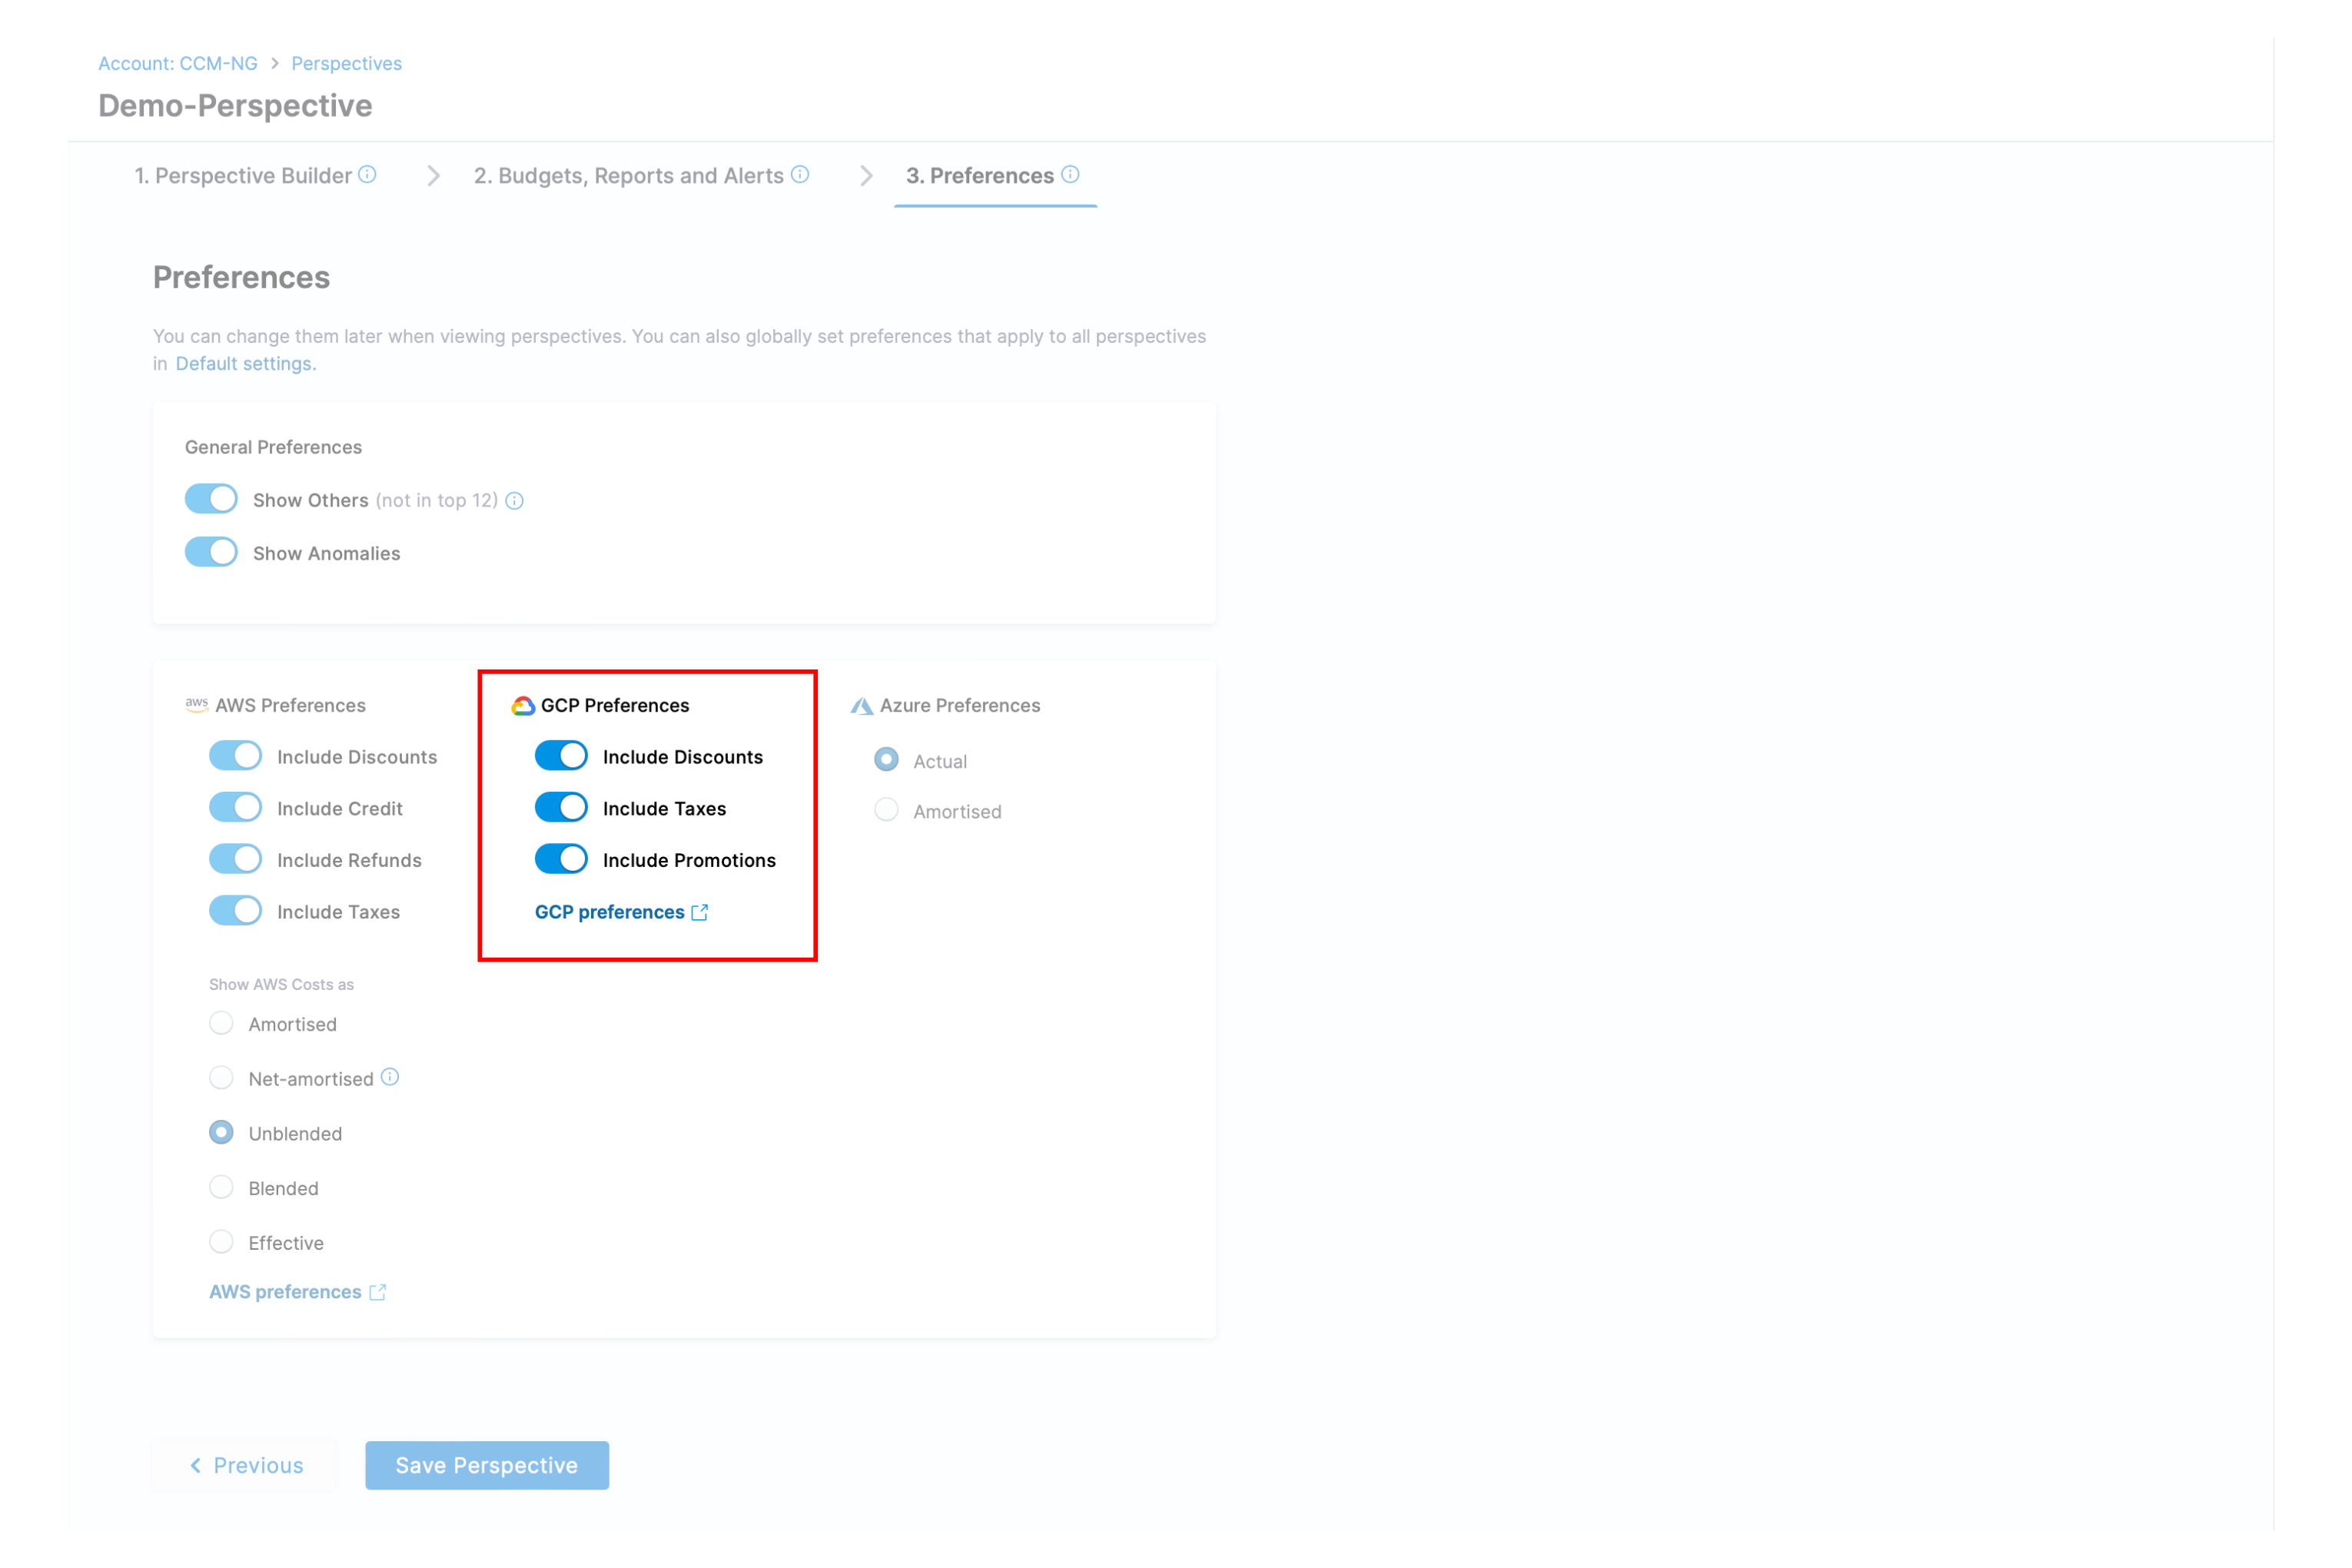Click the Google Cloud logo icon
2352x1568 pixels.
coord(522,706)
